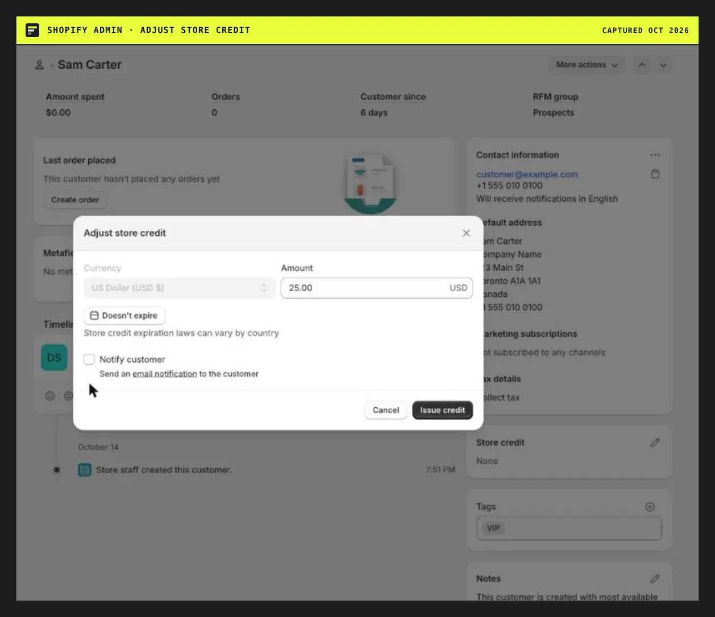715x617 pixels.
Task: Click the USD suffix in Amount field
Action: (x=458, y=288)
